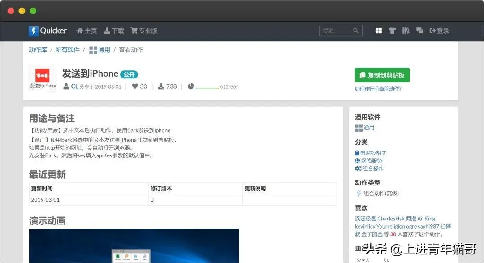
Task: Open the 专业版 menu item
Action: pyautogui.click(x=143, y=30)
